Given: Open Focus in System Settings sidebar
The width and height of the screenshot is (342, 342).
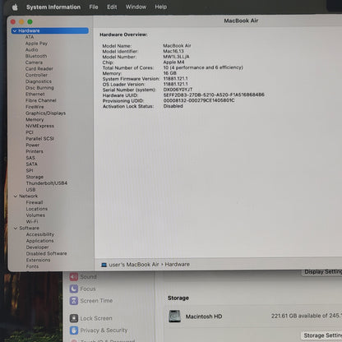Looking at the screenshot, I should point(83,289).
